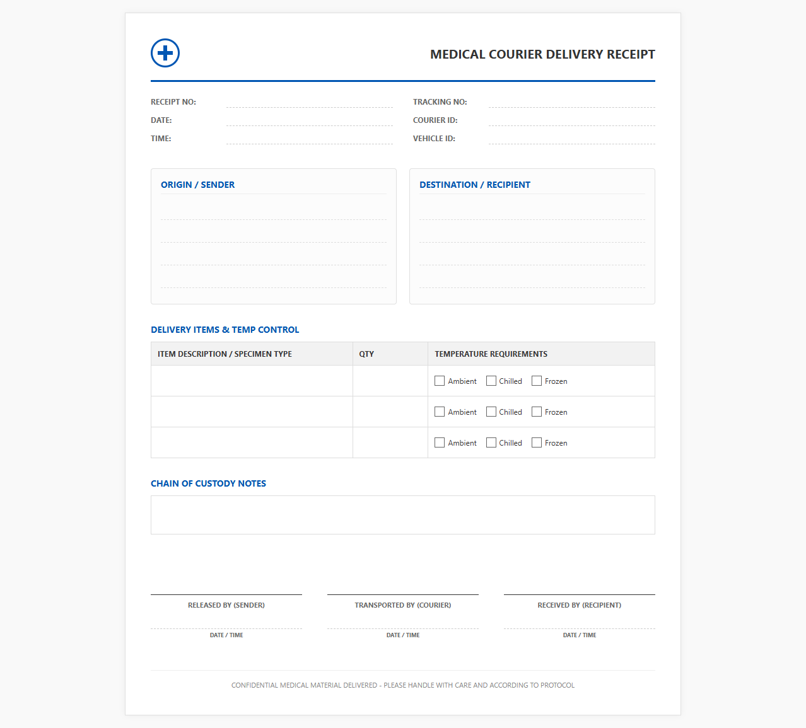Check Frozen in the third item row
Image resolution: width=806 pixels, height=728 pixels.
pos(537,442)
